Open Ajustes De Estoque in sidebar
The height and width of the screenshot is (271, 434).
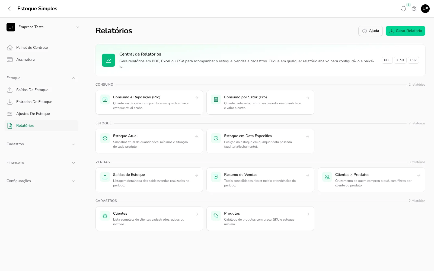[41, 114]
